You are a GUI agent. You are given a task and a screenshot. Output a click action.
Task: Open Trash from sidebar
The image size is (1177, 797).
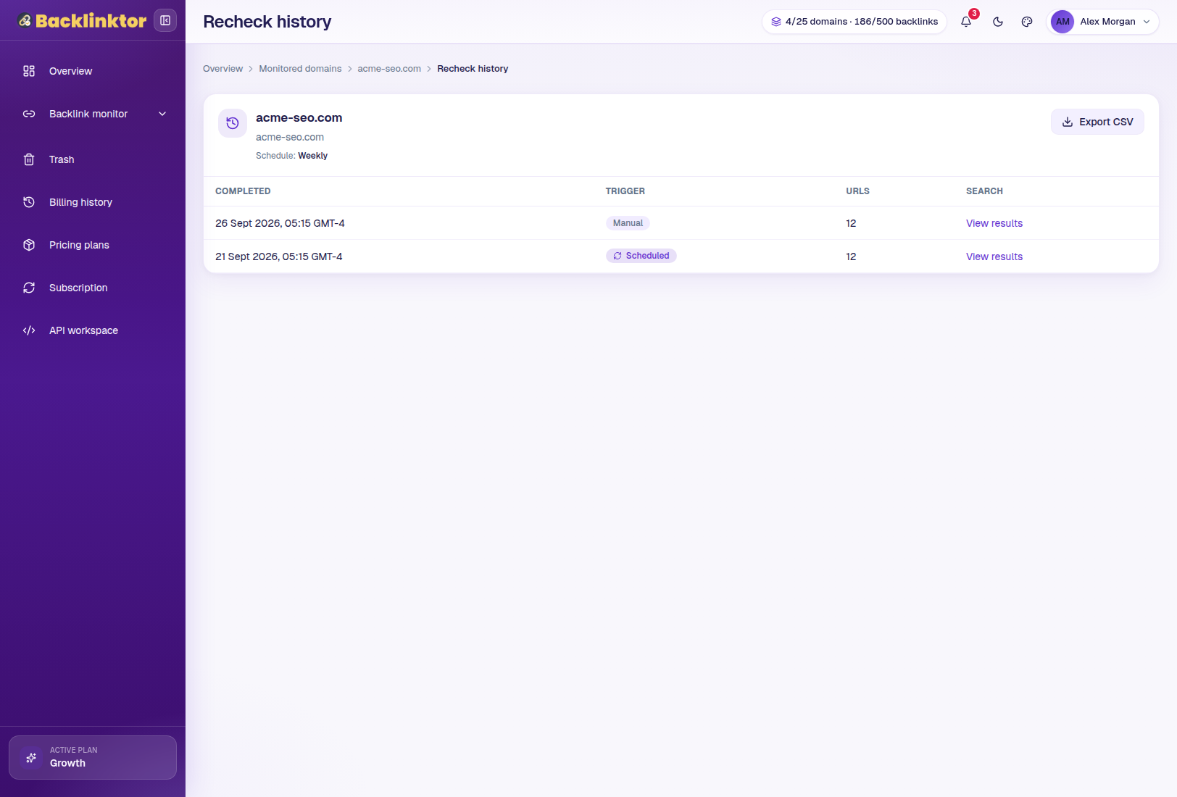(x=93, y=159)
